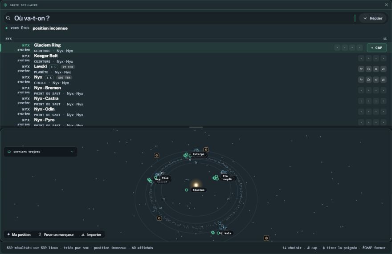Click the glowing Stanton star on the map
392x254 pixels.
[x=196, y=185]
